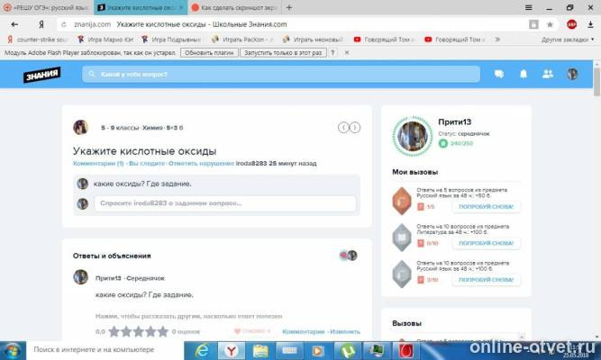Open Игра Марио Юг bookmark
The height and width of the screenshot is (360, 601).
[105, 40]
